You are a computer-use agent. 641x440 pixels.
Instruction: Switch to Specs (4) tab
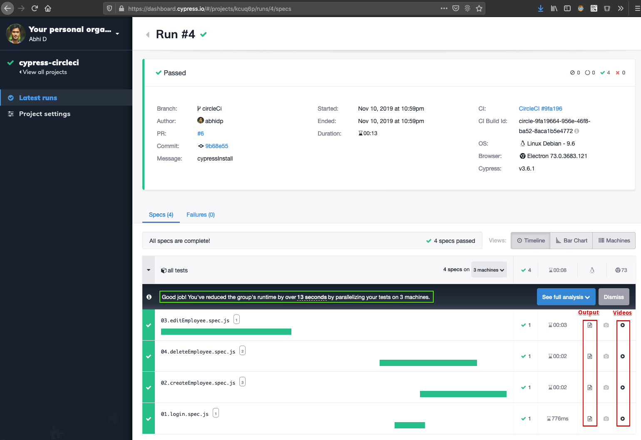[x=161, y=215]
